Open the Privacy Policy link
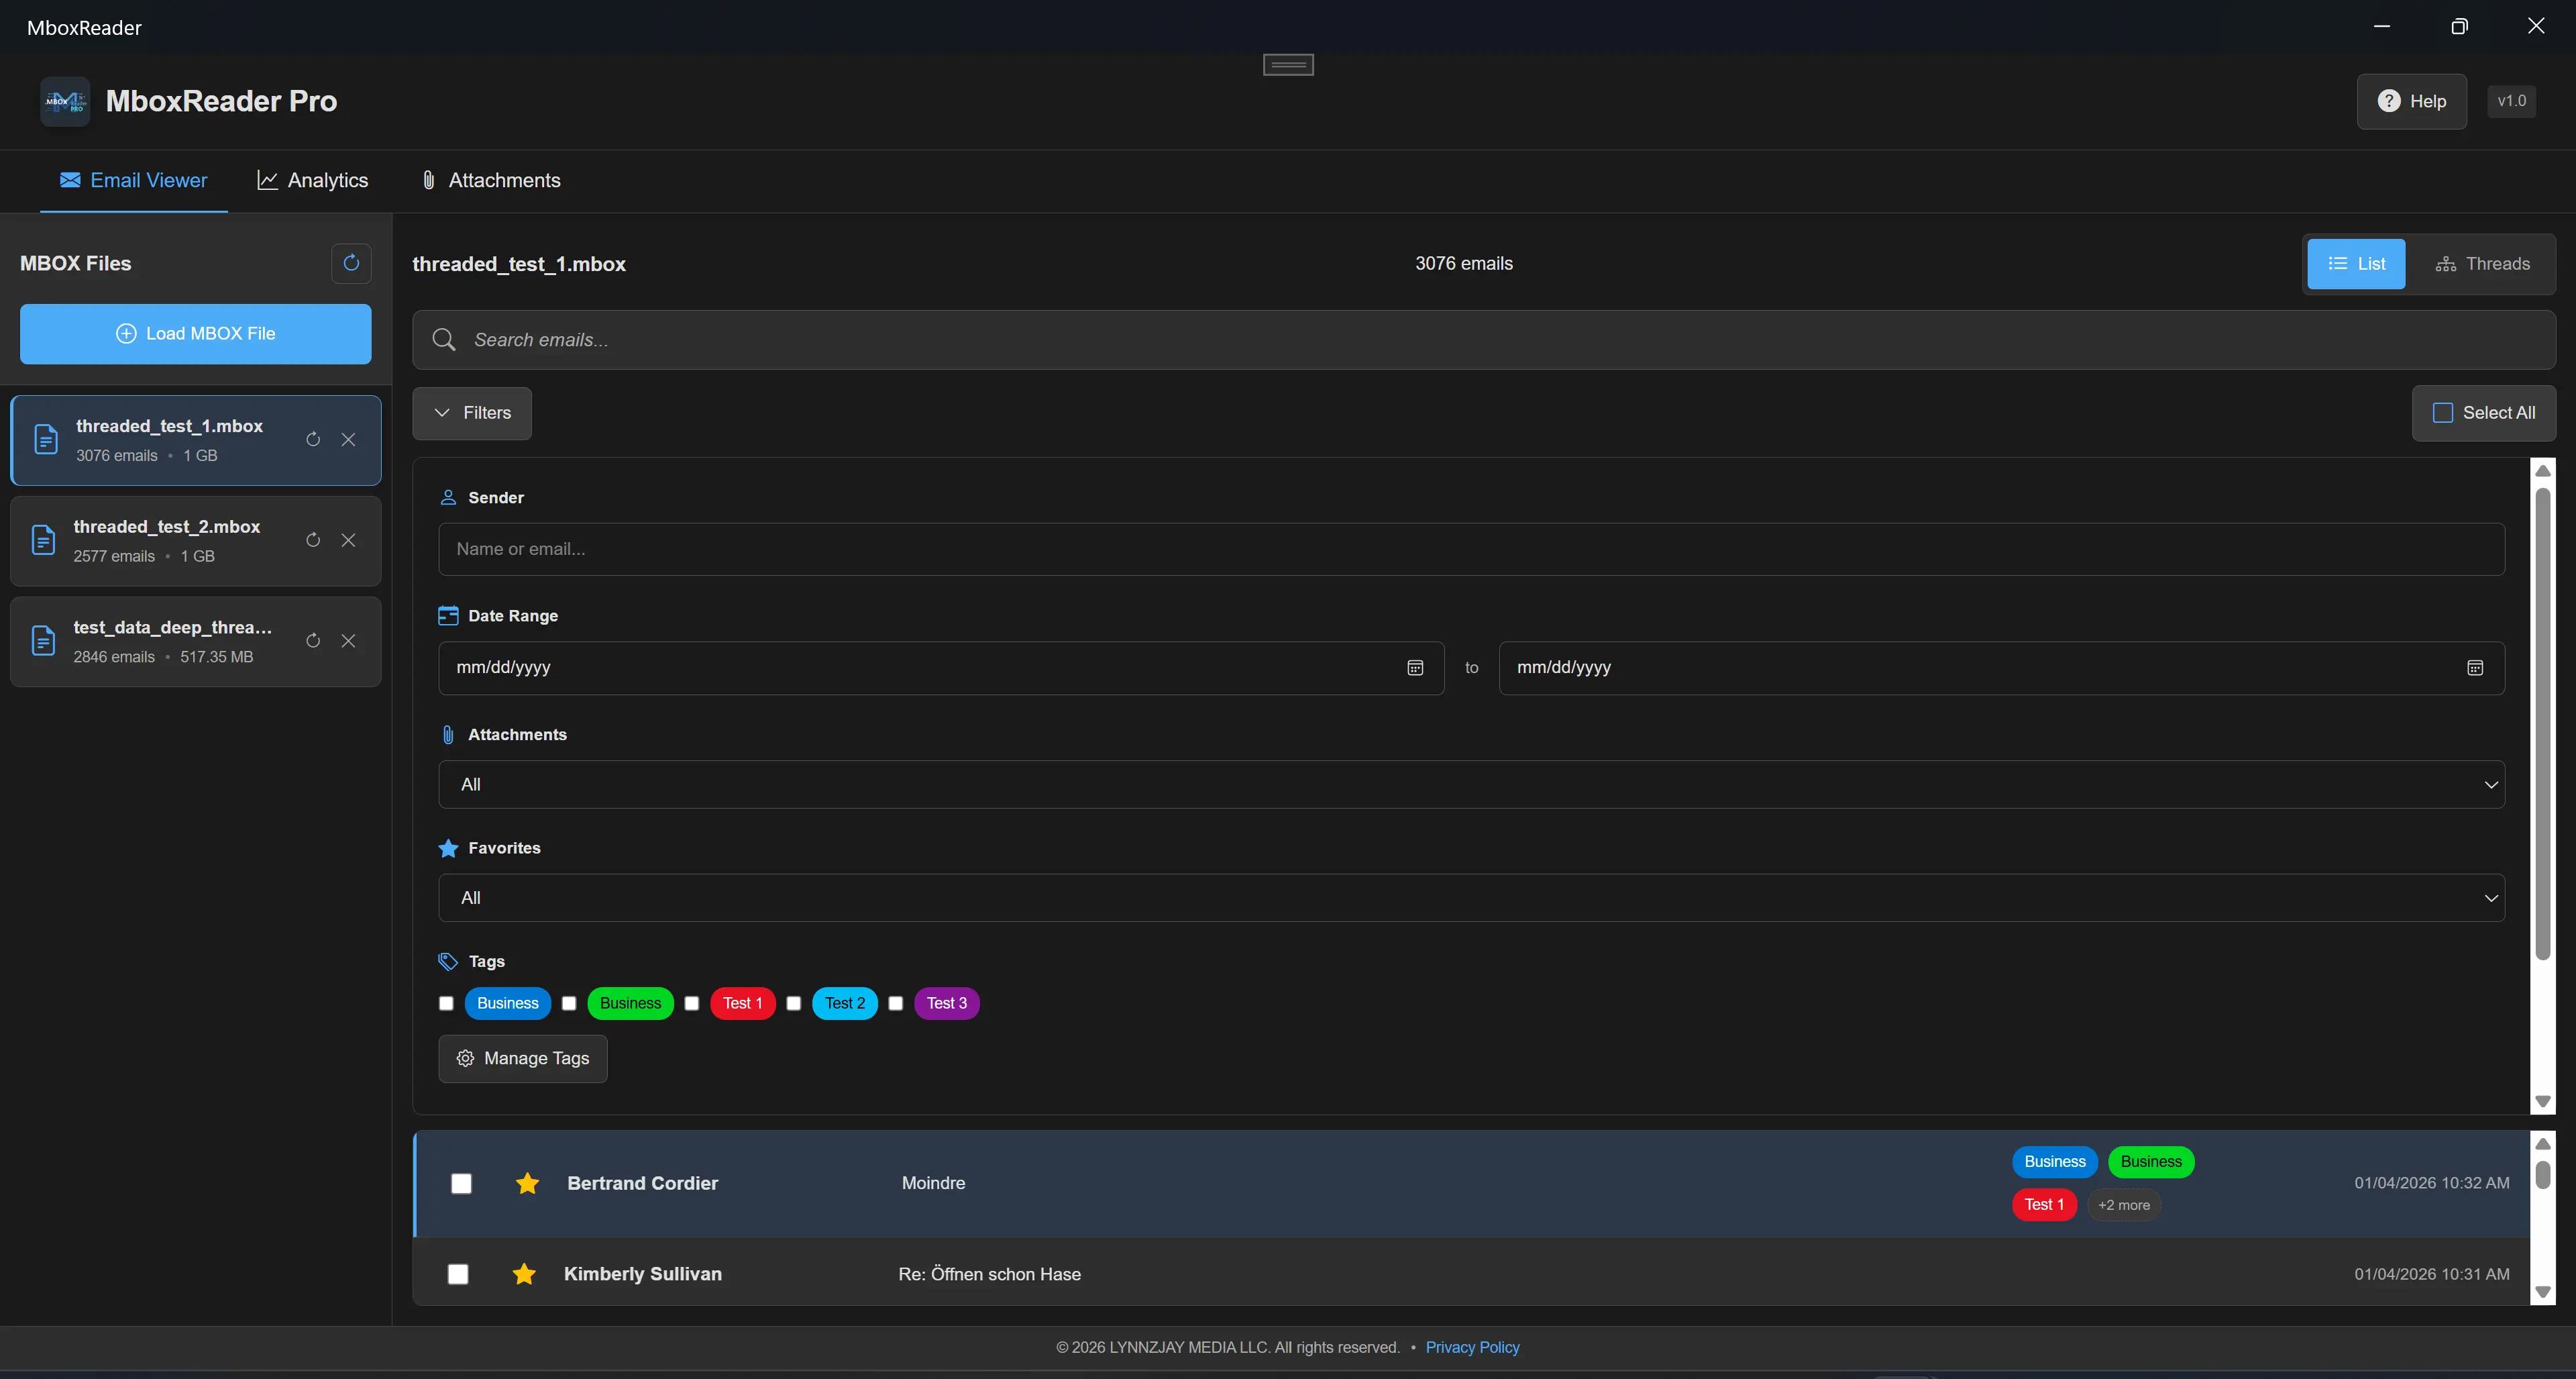 click(x=1472, y=1347)
